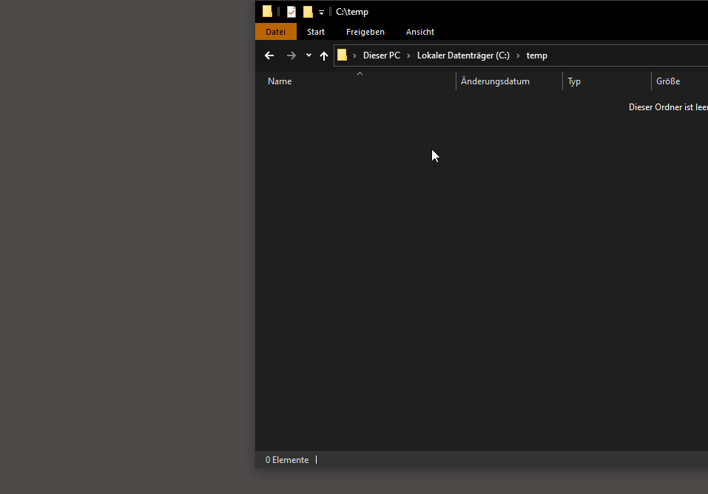
Task: Open the Datei menu
Action: (275, 32)
